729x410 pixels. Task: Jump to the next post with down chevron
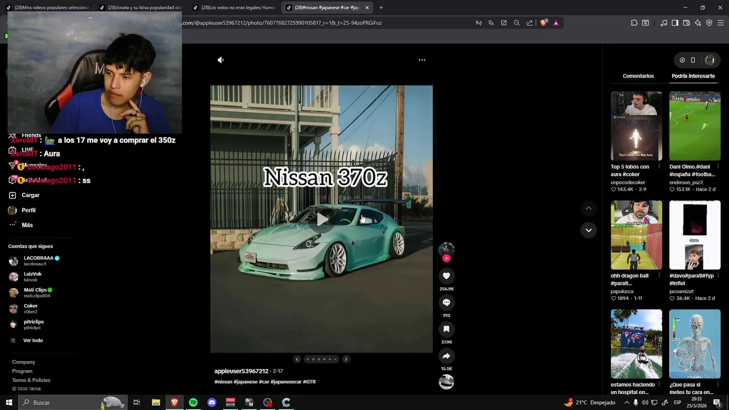pos(588,230)
